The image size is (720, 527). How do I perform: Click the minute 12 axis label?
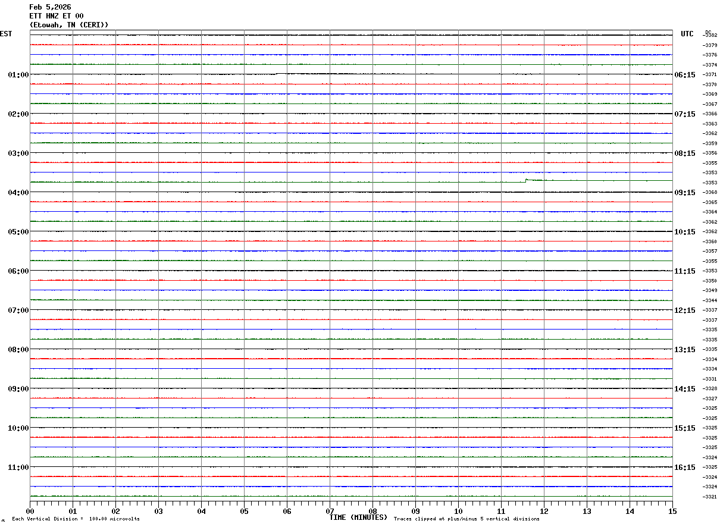point(544,511)
